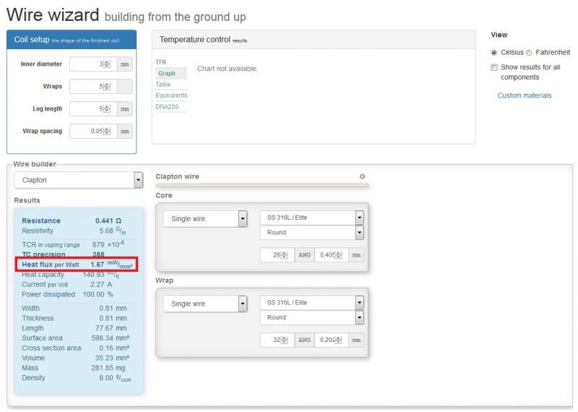Screen dimensions: 578x412
Task: Click the Volume 35.23 result
Action: click(x=76, y=358)
